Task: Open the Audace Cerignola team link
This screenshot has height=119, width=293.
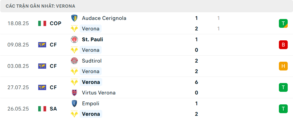Action: click(104, 18)
